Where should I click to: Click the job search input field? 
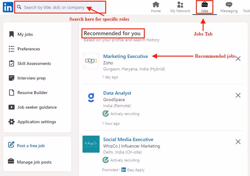pos(60,7)
